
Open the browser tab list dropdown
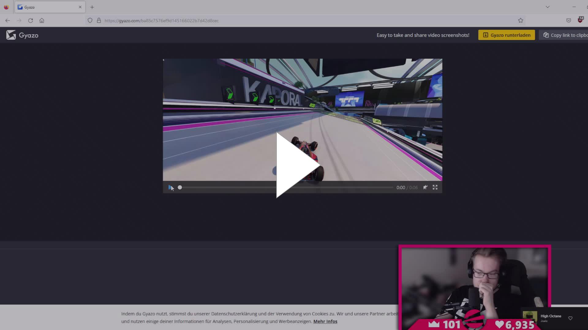(x=547, y=7)
